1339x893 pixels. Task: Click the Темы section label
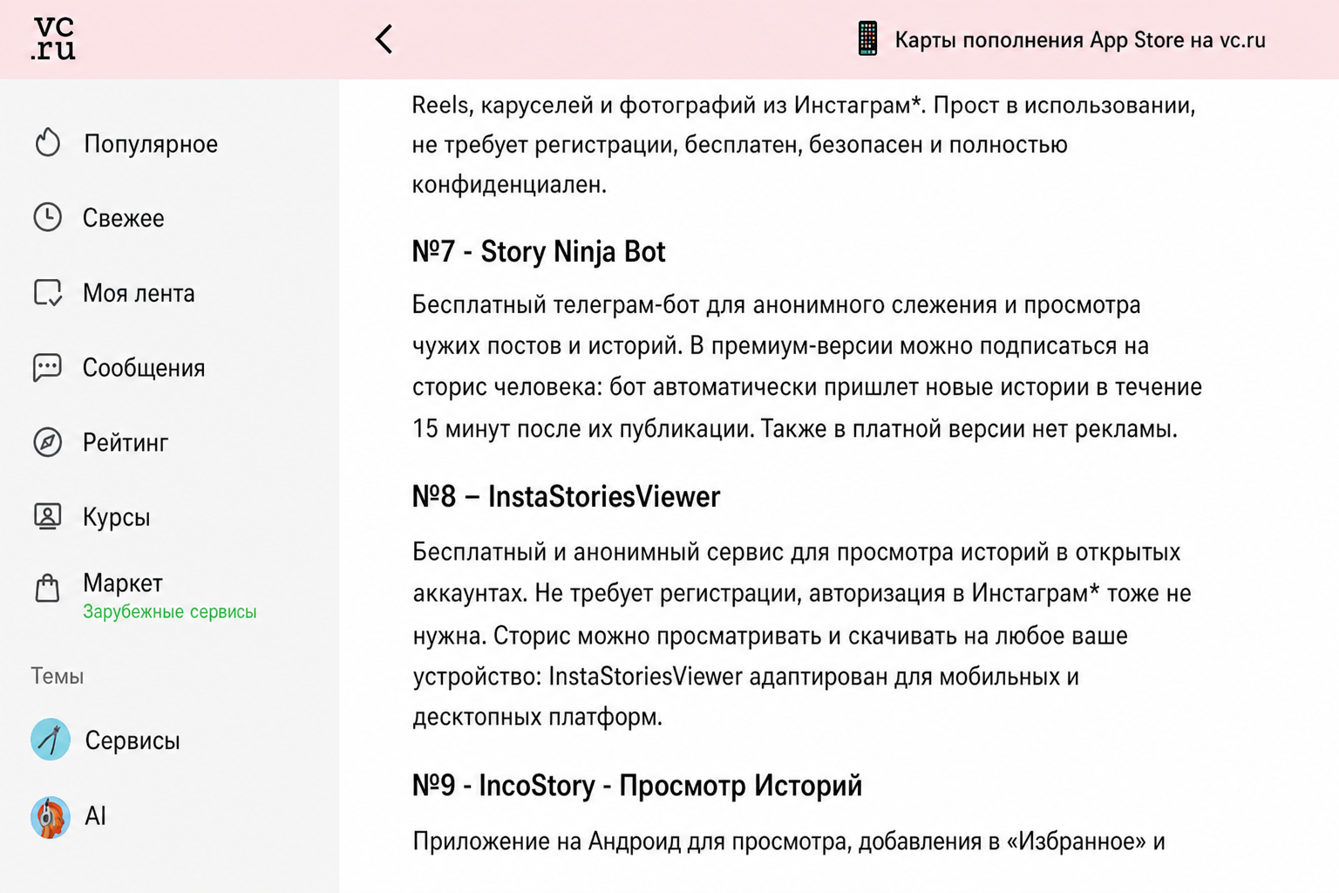58,676
